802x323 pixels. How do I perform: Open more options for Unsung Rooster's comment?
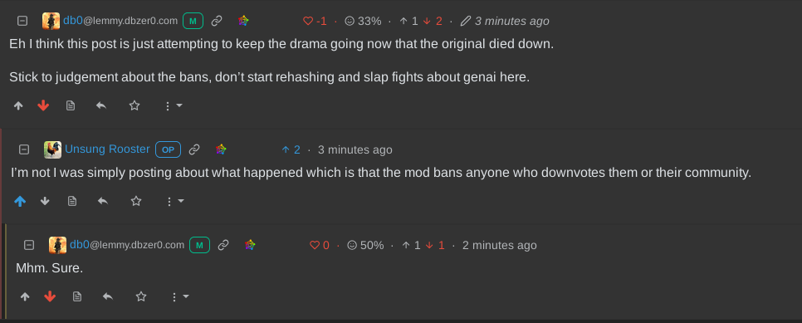click(174, 201)
